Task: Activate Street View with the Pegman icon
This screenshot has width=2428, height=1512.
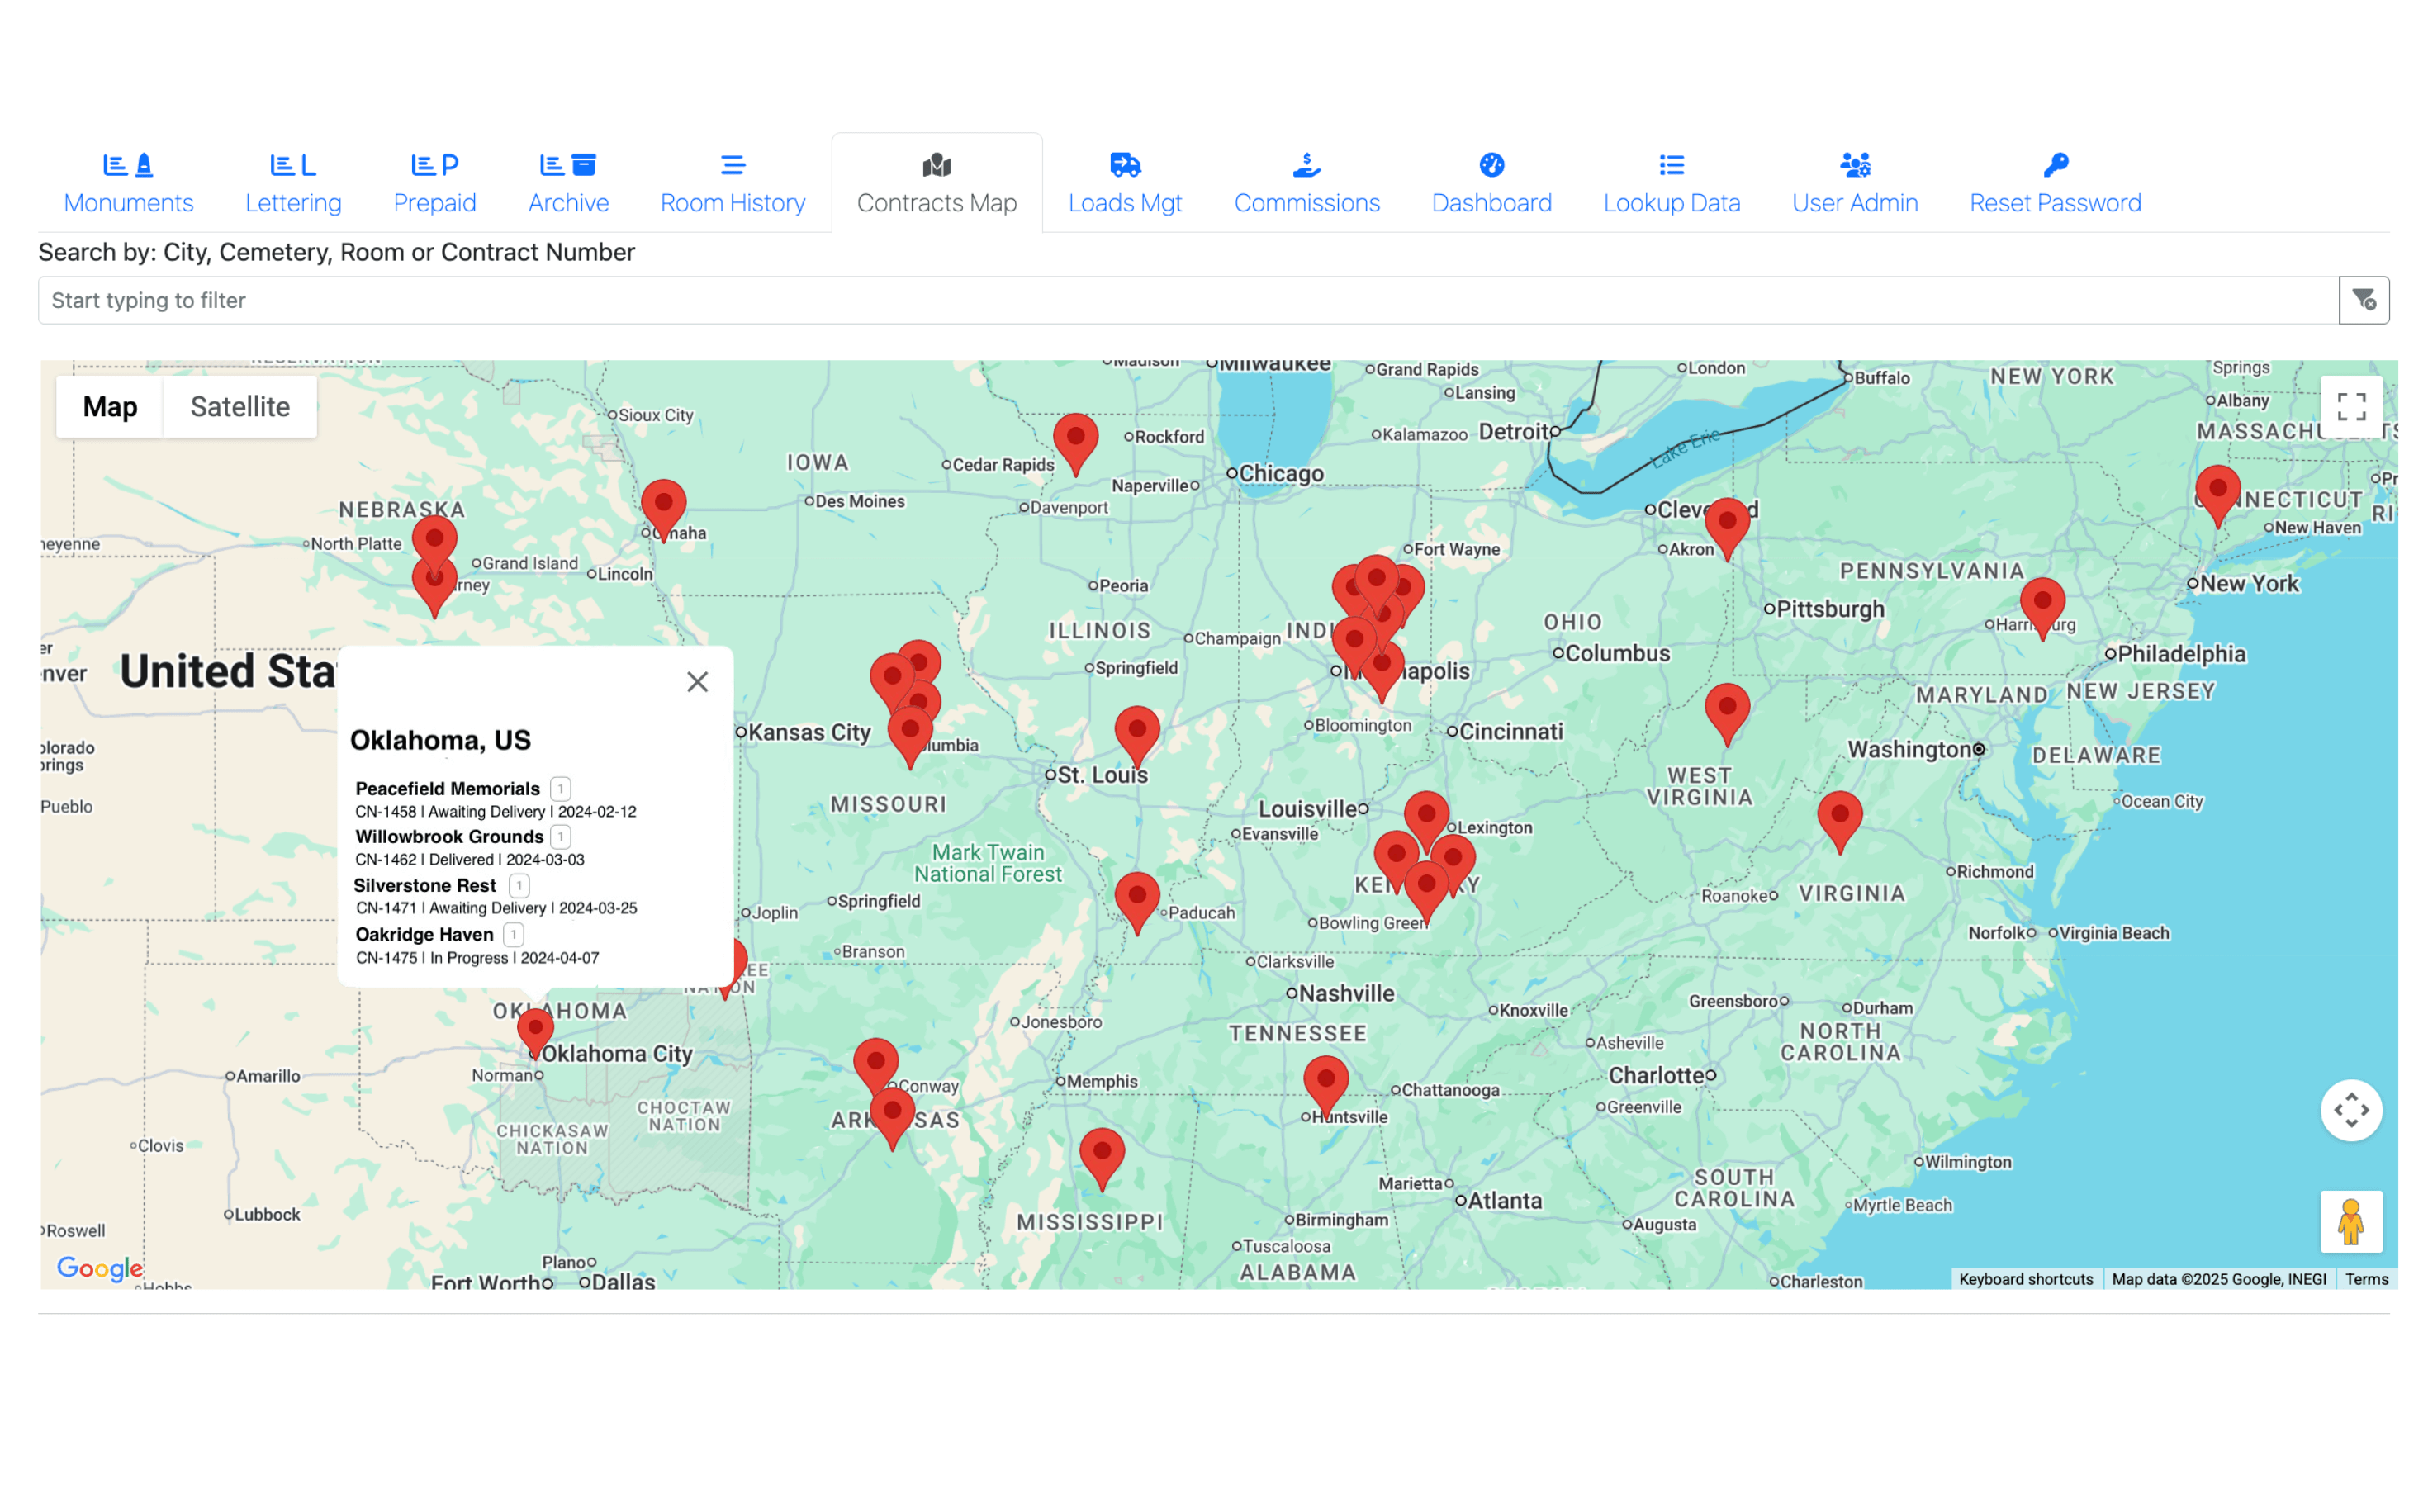Action: [x=2351, y=1221]
